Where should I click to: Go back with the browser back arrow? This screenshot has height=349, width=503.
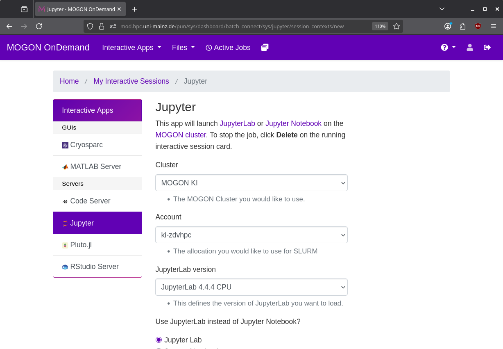point(9,26)
